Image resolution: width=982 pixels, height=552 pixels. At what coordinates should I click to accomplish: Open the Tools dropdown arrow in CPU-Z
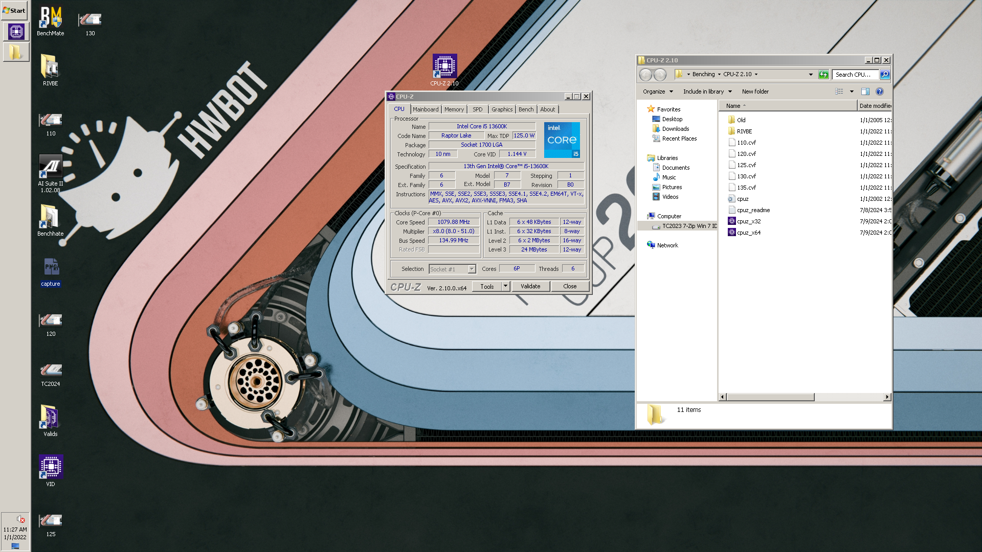coord(505,286)
